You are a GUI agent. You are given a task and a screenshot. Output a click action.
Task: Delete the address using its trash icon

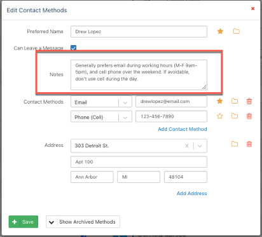click(x=249, y=144)
